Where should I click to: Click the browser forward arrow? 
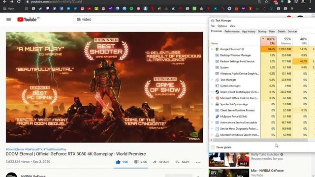[x=12, y=1]
